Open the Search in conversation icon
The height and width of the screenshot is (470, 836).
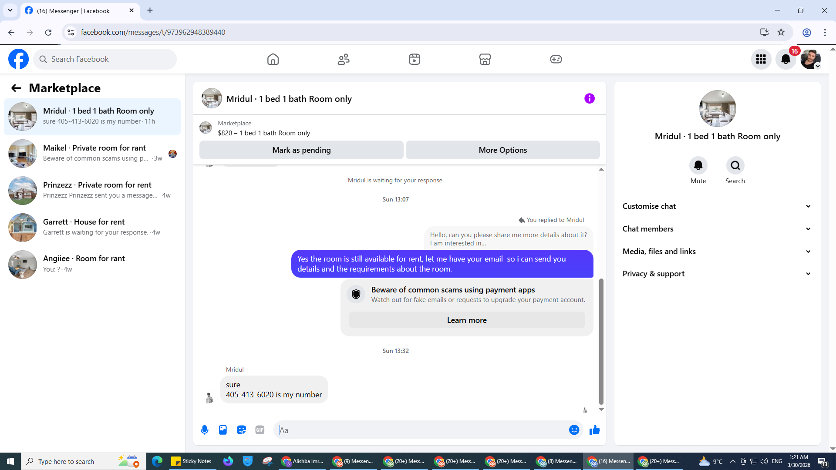(x=735, y=165)
